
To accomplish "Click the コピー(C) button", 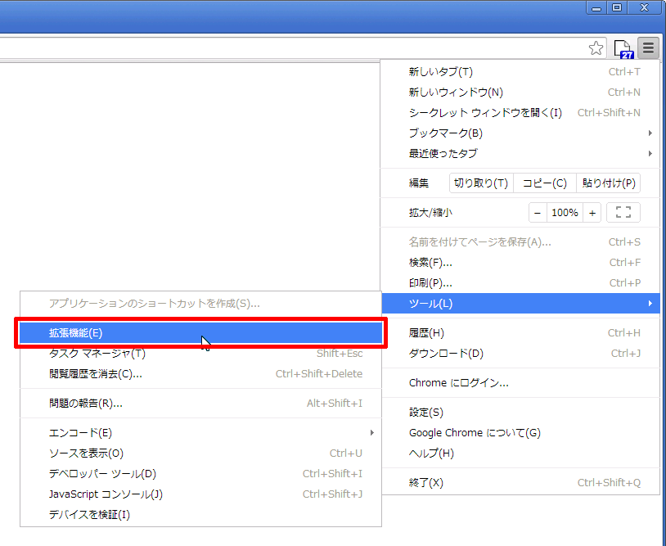I will click(544, 183).
